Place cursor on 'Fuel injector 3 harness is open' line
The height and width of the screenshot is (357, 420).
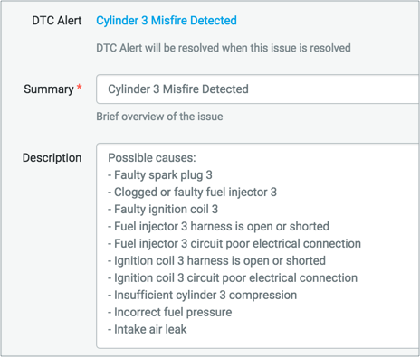click(x=218, y=227)
